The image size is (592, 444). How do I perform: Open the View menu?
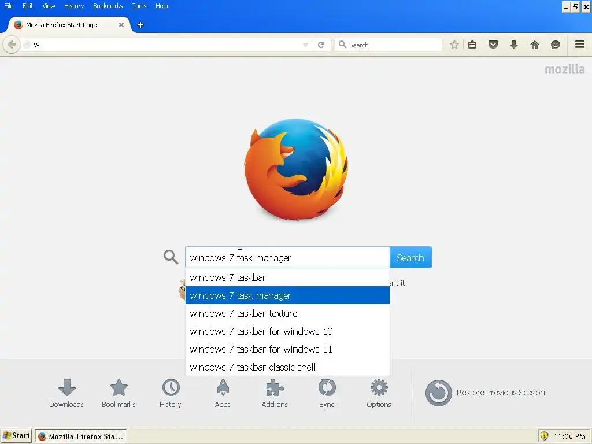(49, 6)
